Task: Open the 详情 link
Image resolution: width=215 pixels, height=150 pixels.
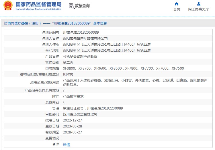Action: point(67,145)
